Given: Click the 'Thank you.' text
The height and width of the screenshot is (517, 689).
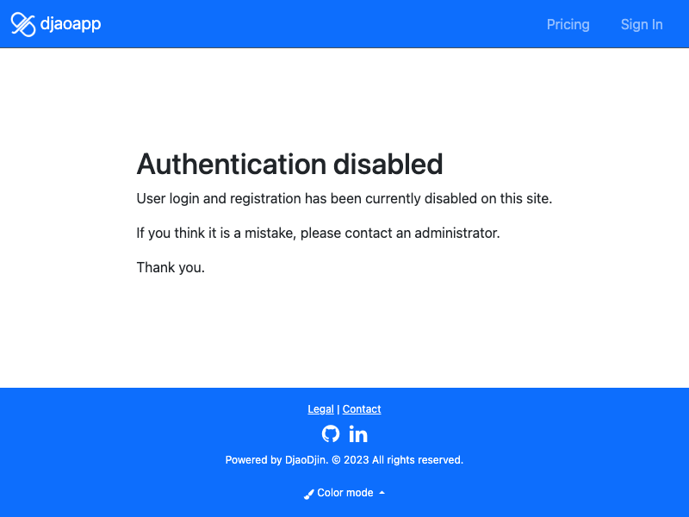Looking at the screenshot, I should [171, 267].
